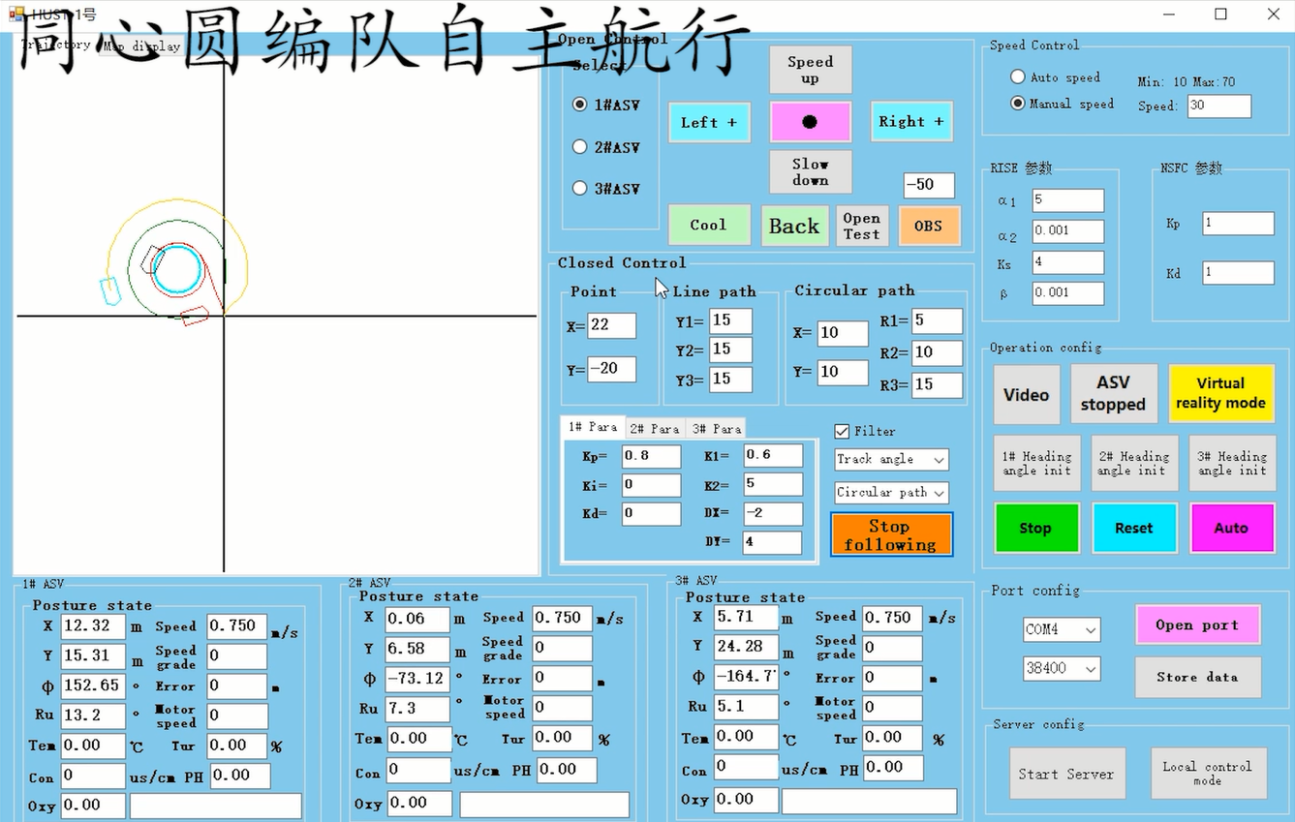Screen dimensions: 1295x822
Task: Select the 2#ASV radio button
Action: click(580, 147)
